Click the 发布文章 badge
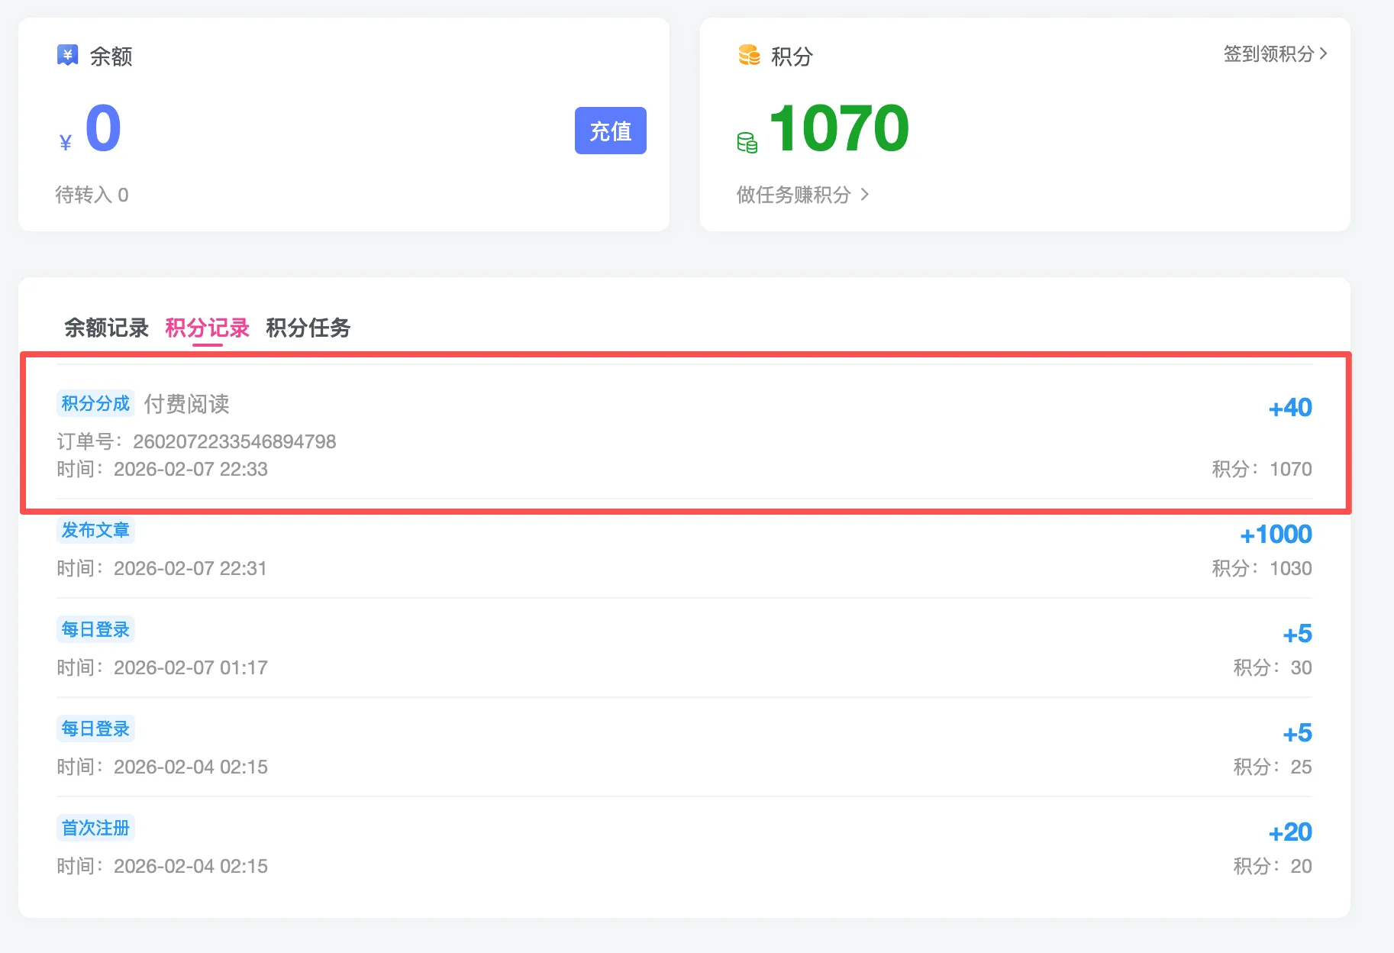This screenshot has height=953, width=1394. click(95, 529)
